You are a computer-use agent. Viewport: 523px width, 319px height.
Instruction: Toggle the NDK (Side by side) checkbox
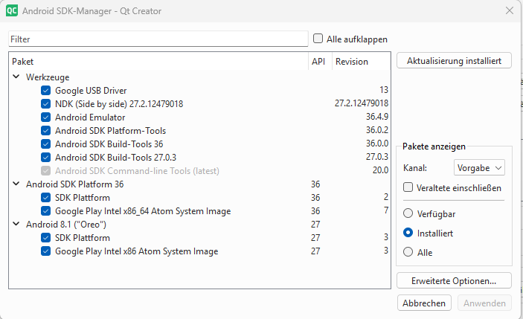click(x=46, y=104)
